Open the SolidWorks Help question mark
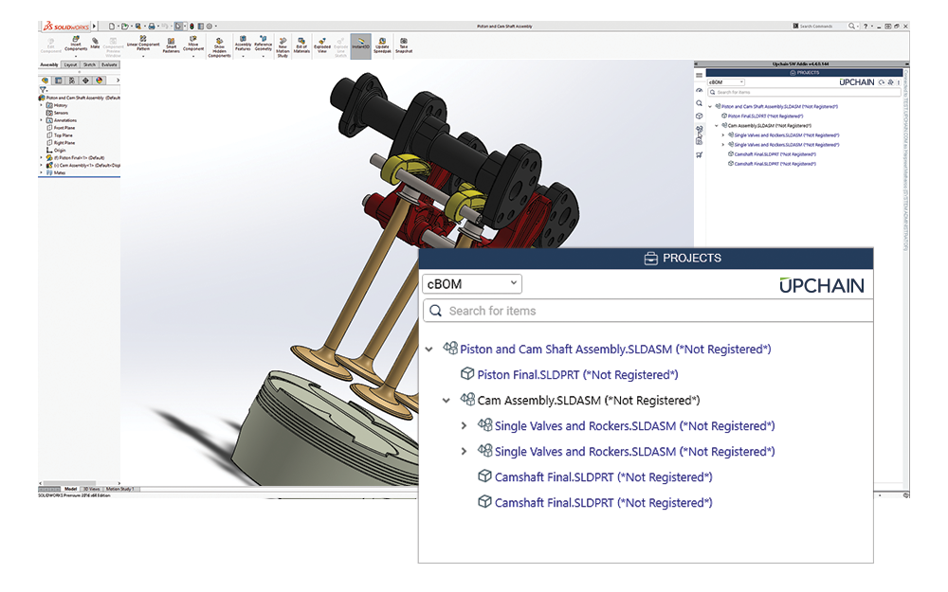Image resolution: width=948 pixels, height=592 pixels. 866,26
